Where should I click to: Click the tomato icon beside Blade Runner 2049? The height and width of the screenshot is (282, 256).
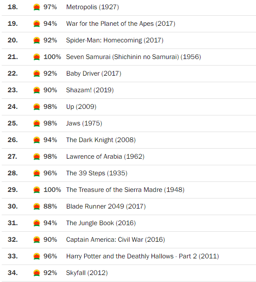tap(37, 206)
